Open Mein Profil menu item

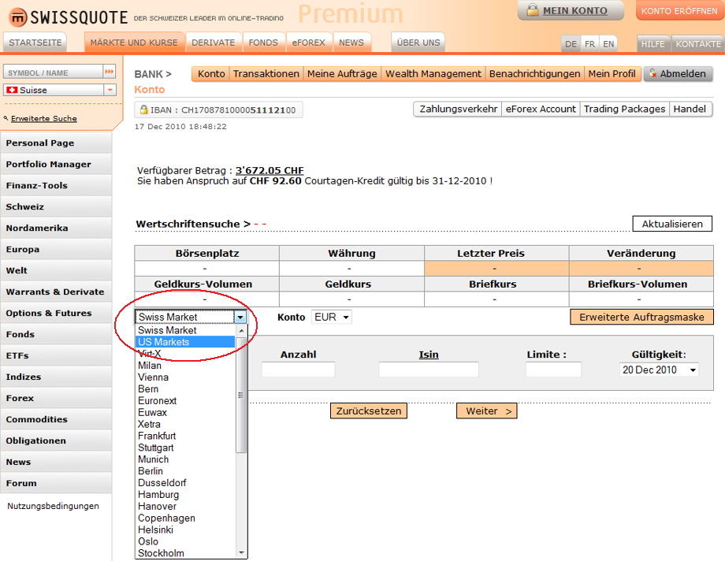(612, 74)
